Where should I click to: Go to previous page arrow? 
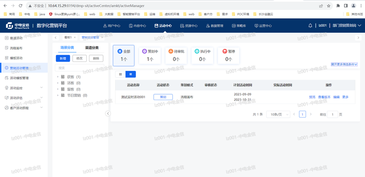[x=294, y=114]
